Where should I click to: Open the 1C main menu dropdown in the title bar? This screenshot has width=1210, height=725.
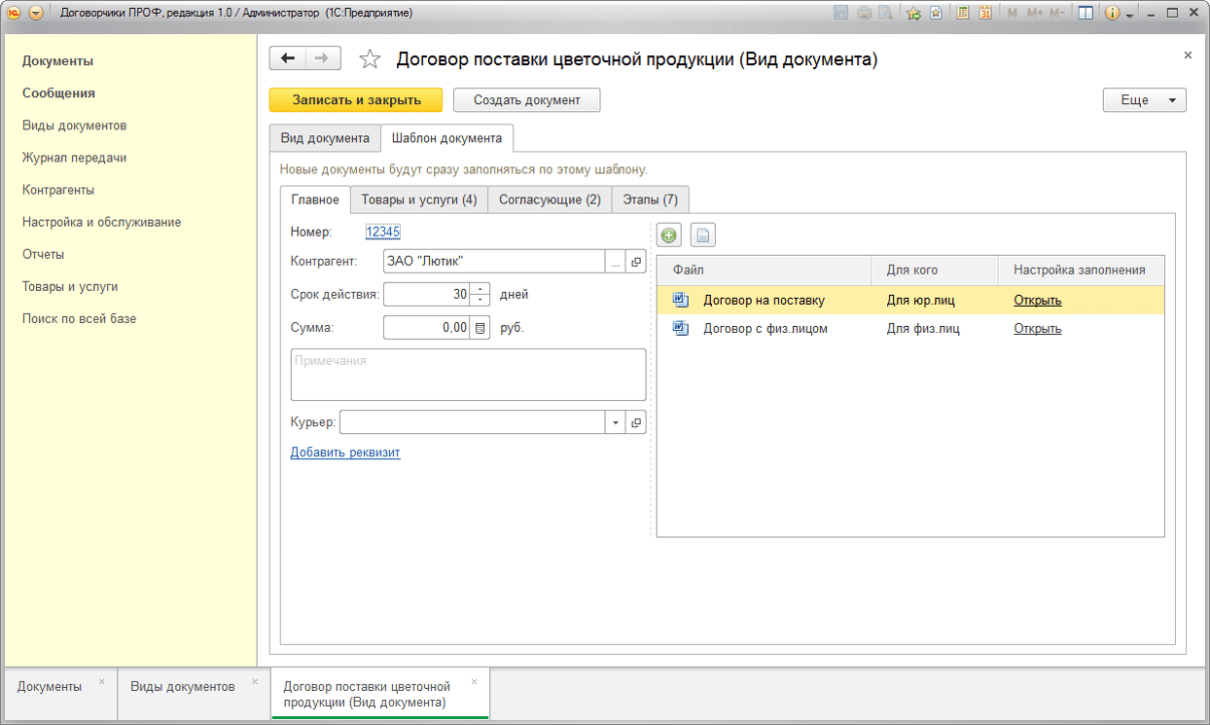[36, 14]
